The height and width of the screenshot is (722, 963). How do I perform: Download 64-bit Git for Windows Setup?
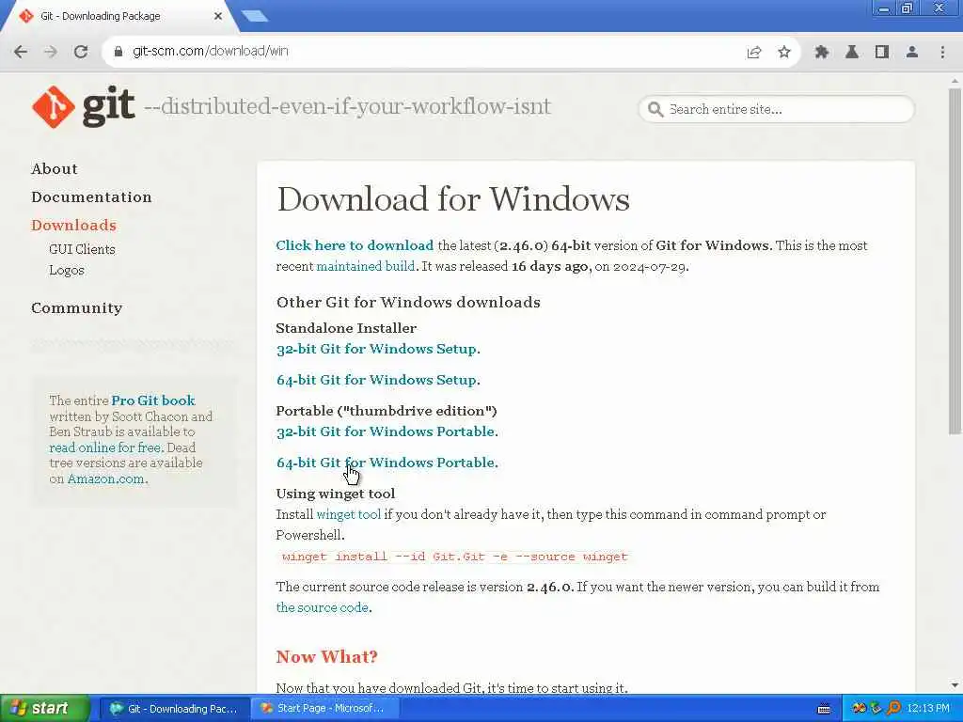point(376,380)
